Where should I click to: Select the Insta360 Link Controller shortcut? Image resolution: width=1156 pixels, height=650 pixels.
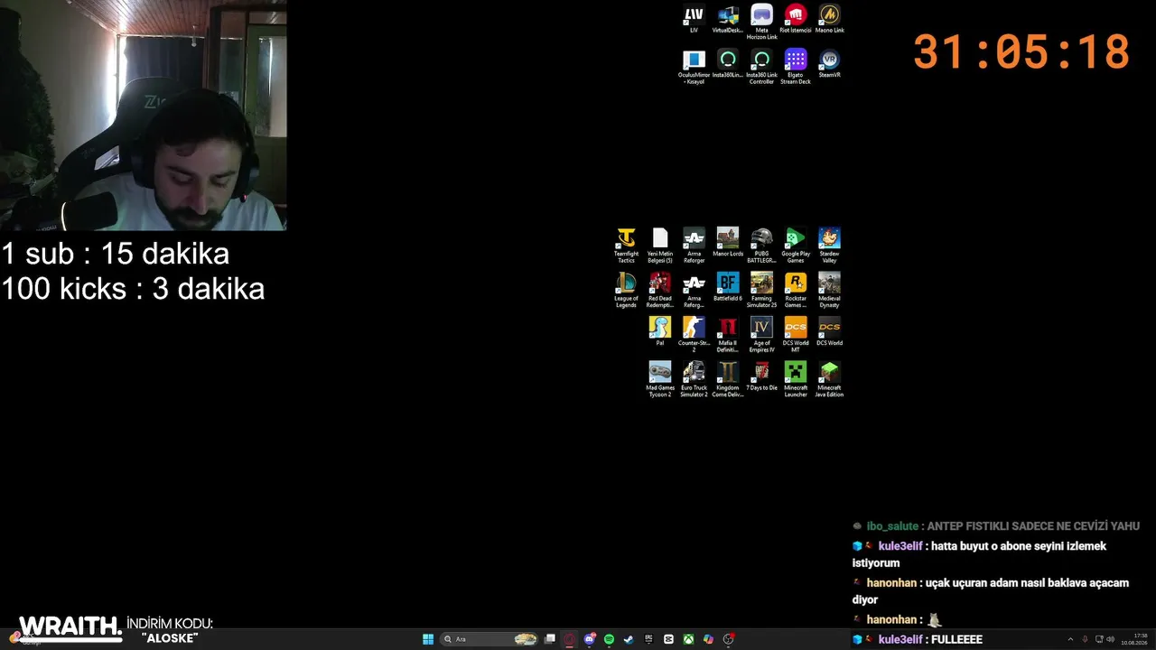(x=761, y=67)
